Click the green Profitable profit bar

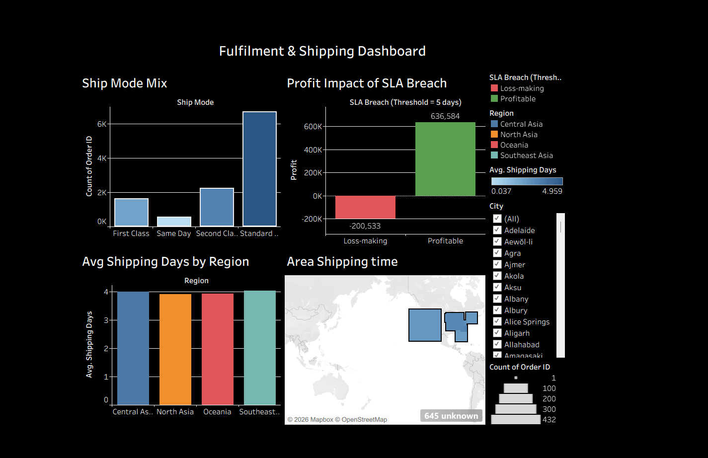click(445, 159)
